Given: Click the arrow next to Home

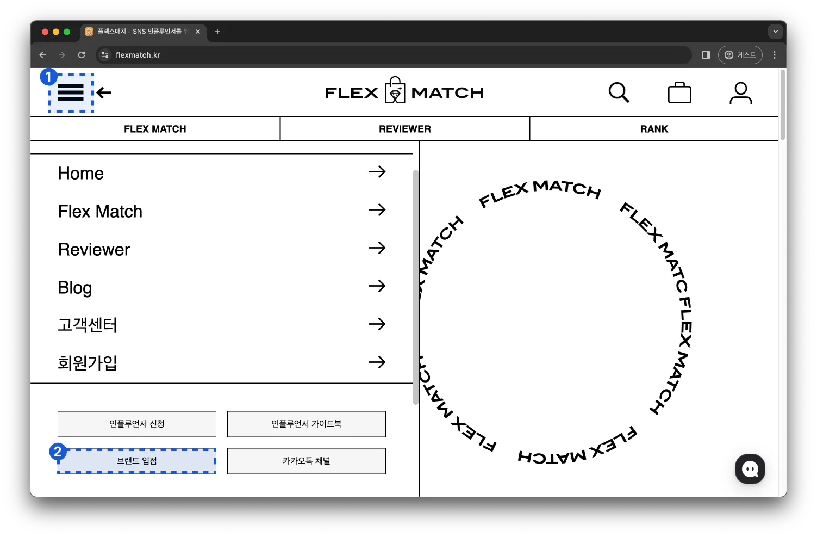Looking at the screenshot, I should [x=377, y=172].
